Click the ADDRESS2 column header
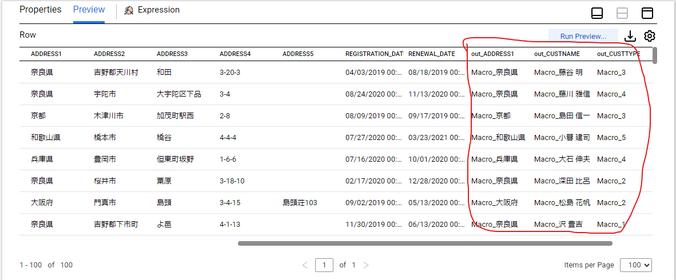 (x=109, y=54)
